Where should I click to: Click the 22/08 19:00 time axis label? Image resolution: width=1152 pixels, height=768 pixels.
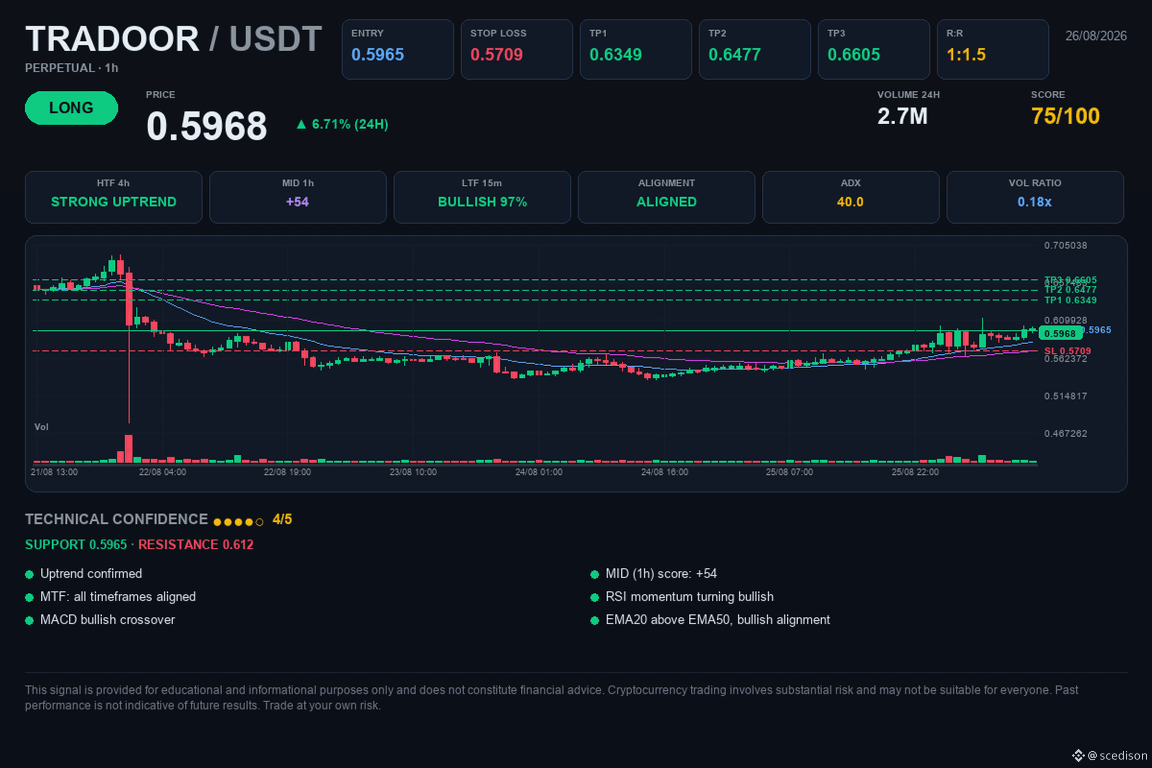[x=287, y=472]
